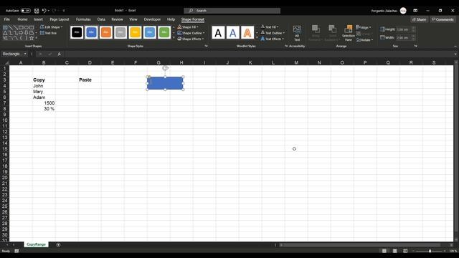Click the Comments button
This screenshot has height=258, width=459.
[443, 19]
